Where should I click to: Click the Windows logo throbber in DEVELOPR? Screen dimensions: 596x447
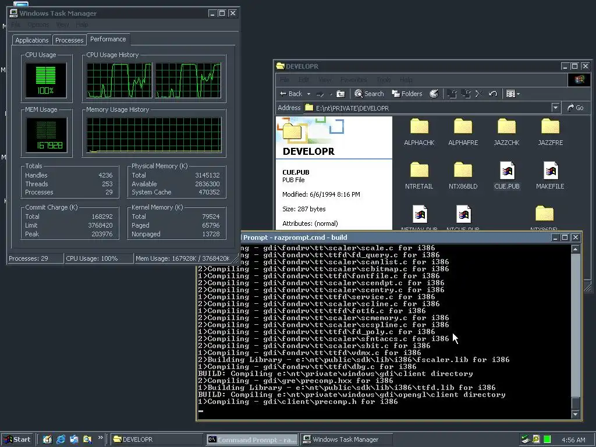(579, 80)
